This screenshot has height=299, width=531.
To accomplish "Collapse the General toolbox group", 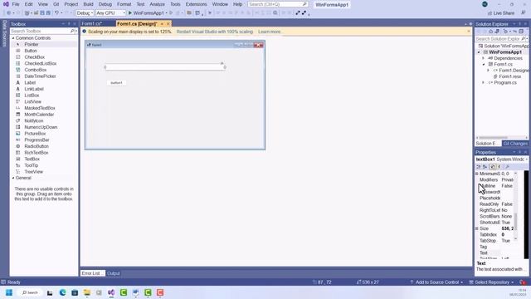I will 13,178.
